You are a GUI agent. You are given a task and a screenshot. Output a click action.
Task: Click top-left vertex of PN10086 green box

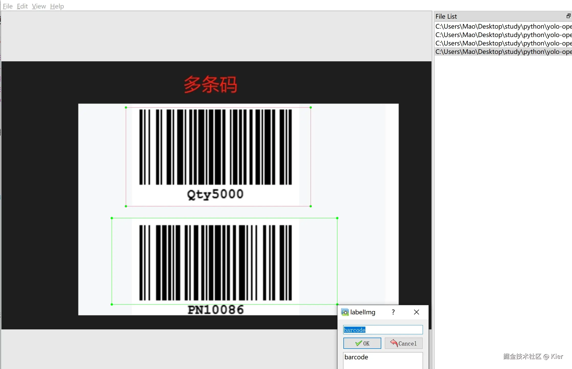pyautogui.click(x=112, y=218)
